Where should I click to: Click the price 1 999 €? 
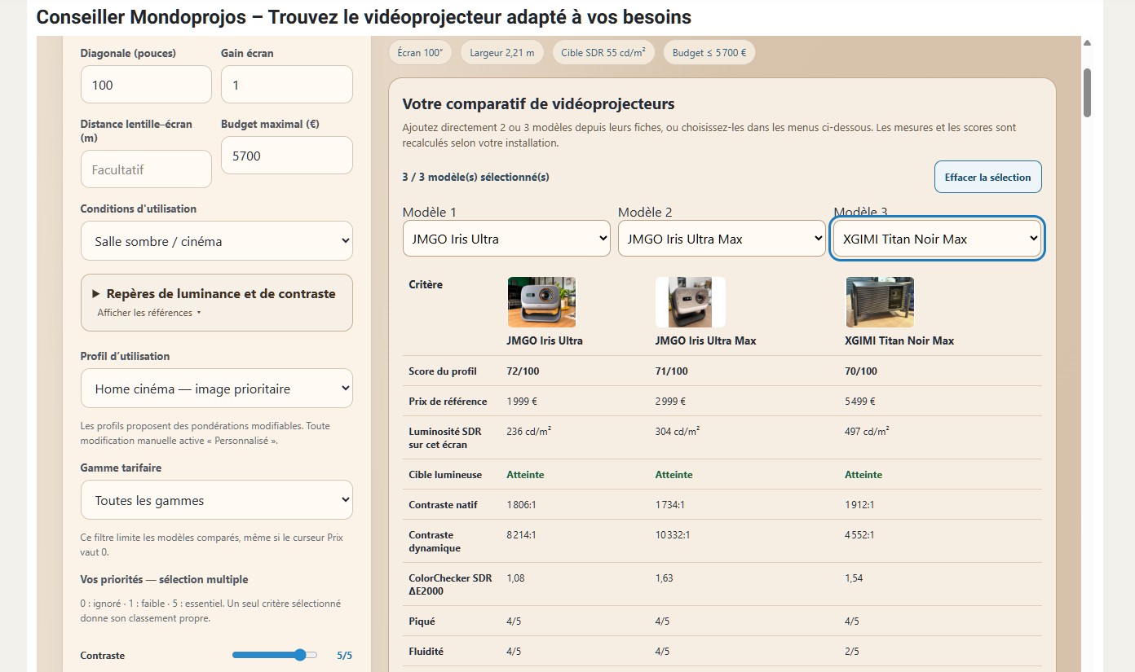(x=522, y=402)
